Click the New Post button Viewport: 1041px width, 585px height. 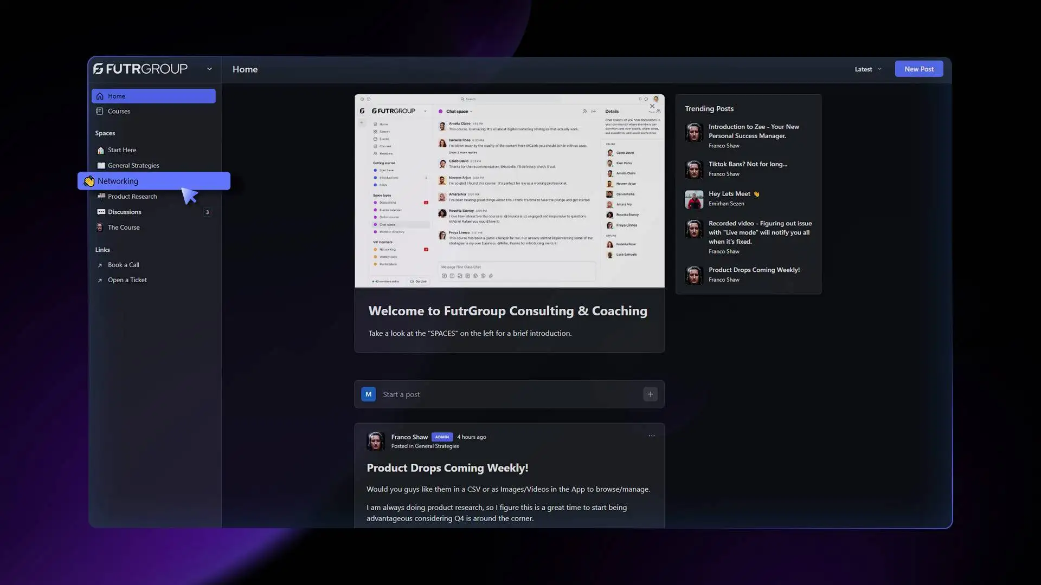918,69
